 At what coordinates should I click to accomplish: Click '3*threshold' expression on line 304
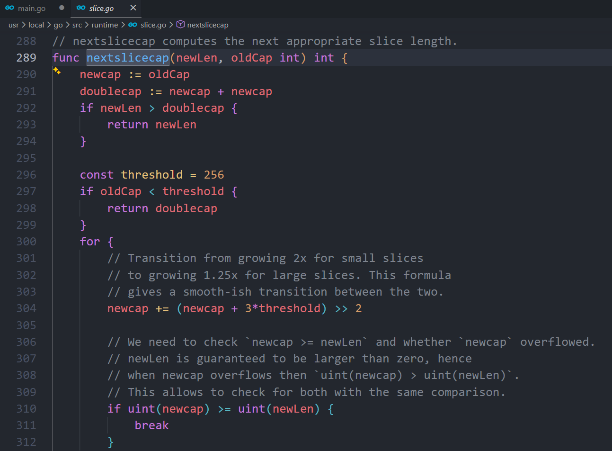pyautogui.click(x=283, y=308)
